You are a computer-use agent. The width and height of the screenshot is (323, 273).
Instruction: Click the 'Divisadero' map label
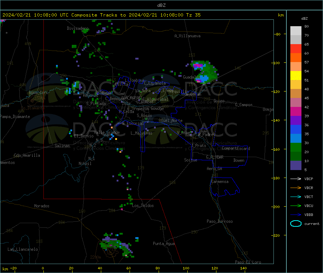78,28
